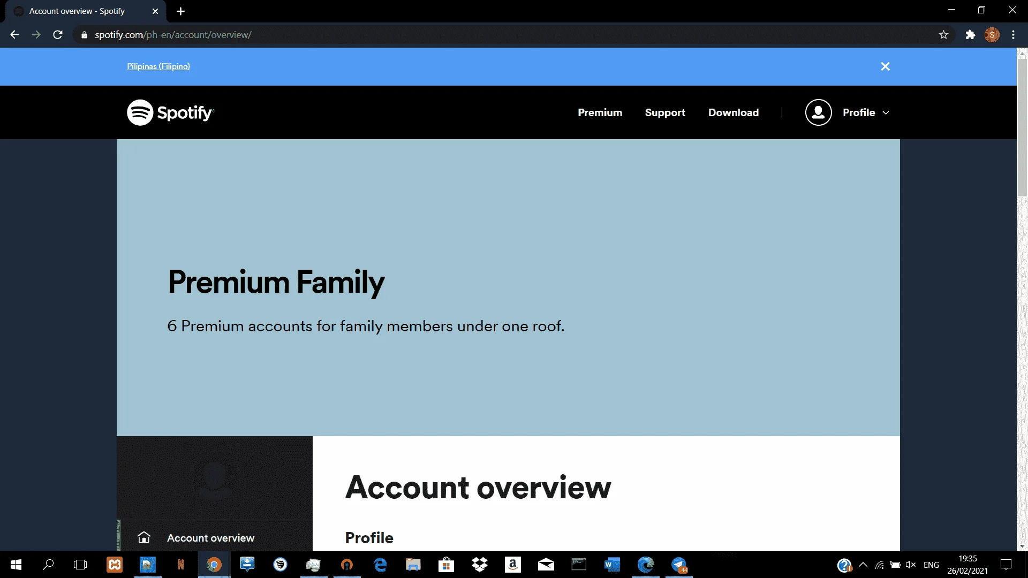Open Telegram from the taskbar
This screenshot has height=578, width=1028.
679,565
